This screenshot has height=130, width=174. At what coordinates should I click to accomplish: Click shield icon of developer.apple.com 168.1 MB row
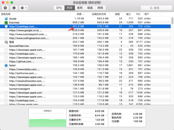(6, 58)
